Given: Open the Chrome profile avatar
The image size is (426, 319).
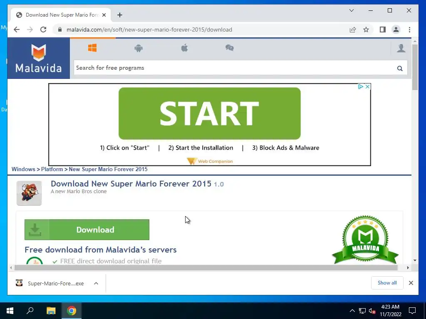Looking at the screenshot, I should point(396,29).
